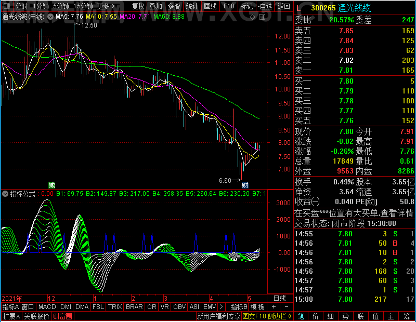Click the stock name 通光线缆 in the header
Screen dimensions: 416x322
355,8
